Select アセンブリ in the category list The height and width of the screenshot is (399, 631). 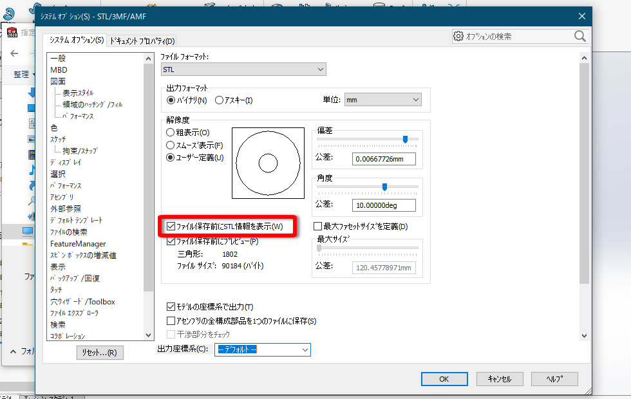[x=62, y=198]
